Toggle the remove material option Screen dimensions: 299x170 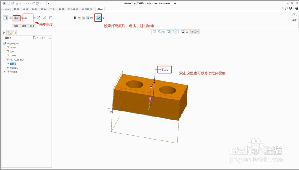pyautogui.click(x=45, y=18)
